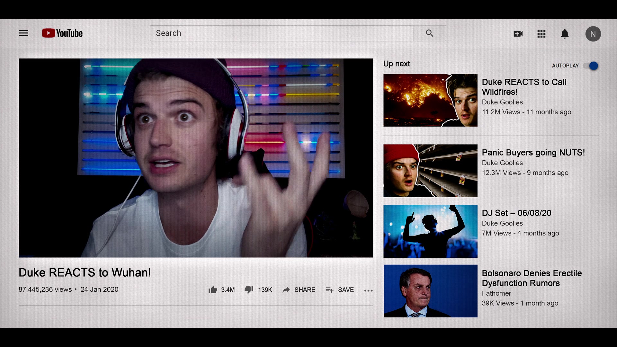
Task: Click the save to playlist icon
Action: [x=329, y=290]
